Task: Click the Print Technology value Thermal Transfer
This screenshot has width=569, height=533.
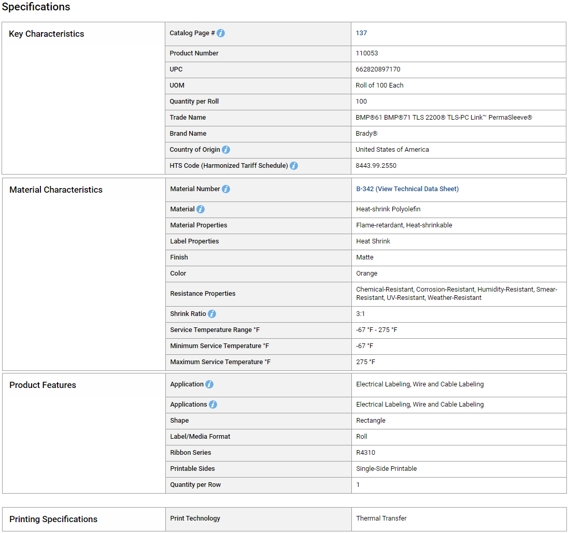Action: (x=381, y=518)
